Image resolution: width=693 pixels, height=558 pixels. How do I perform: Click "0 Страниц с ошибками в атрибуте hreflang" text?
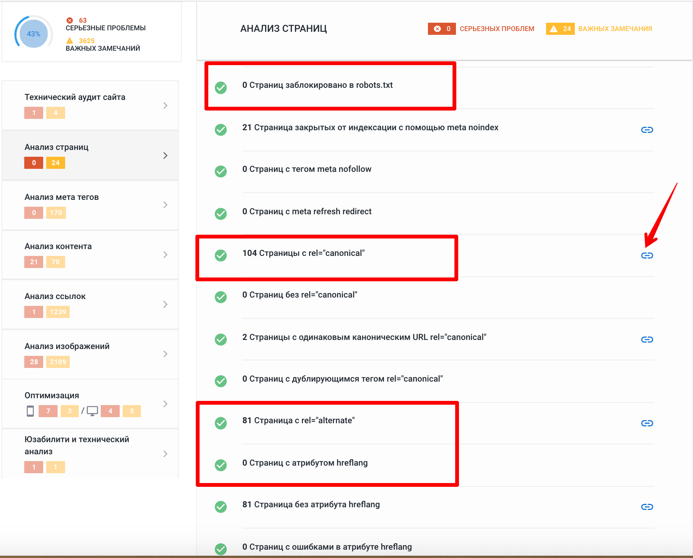tap(327, 547)
